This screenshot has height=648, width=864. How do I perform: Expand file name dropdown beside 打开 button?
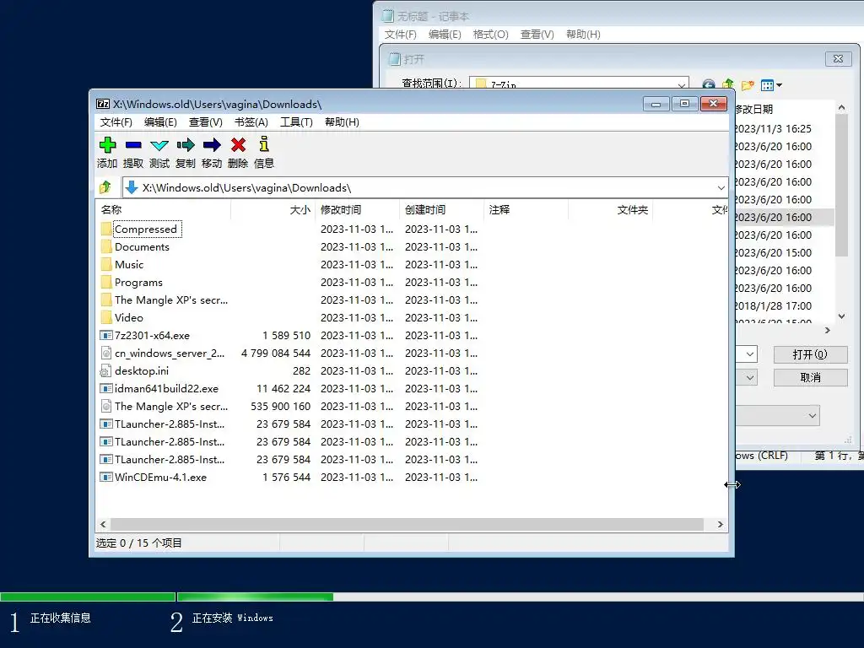tap(750, 354)
